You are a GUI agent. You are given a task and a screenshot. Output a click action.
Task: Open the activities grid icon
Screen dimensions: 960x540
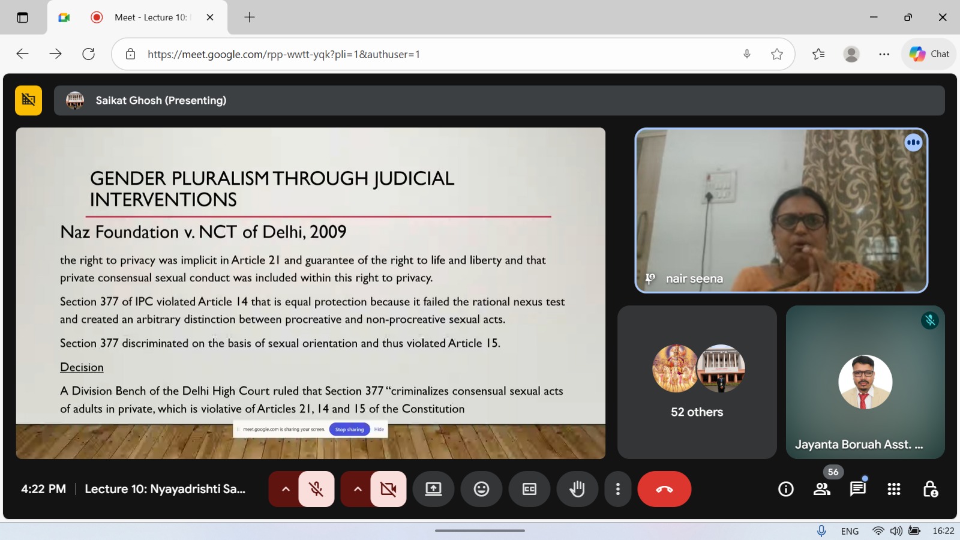click(x=894, y=490)
